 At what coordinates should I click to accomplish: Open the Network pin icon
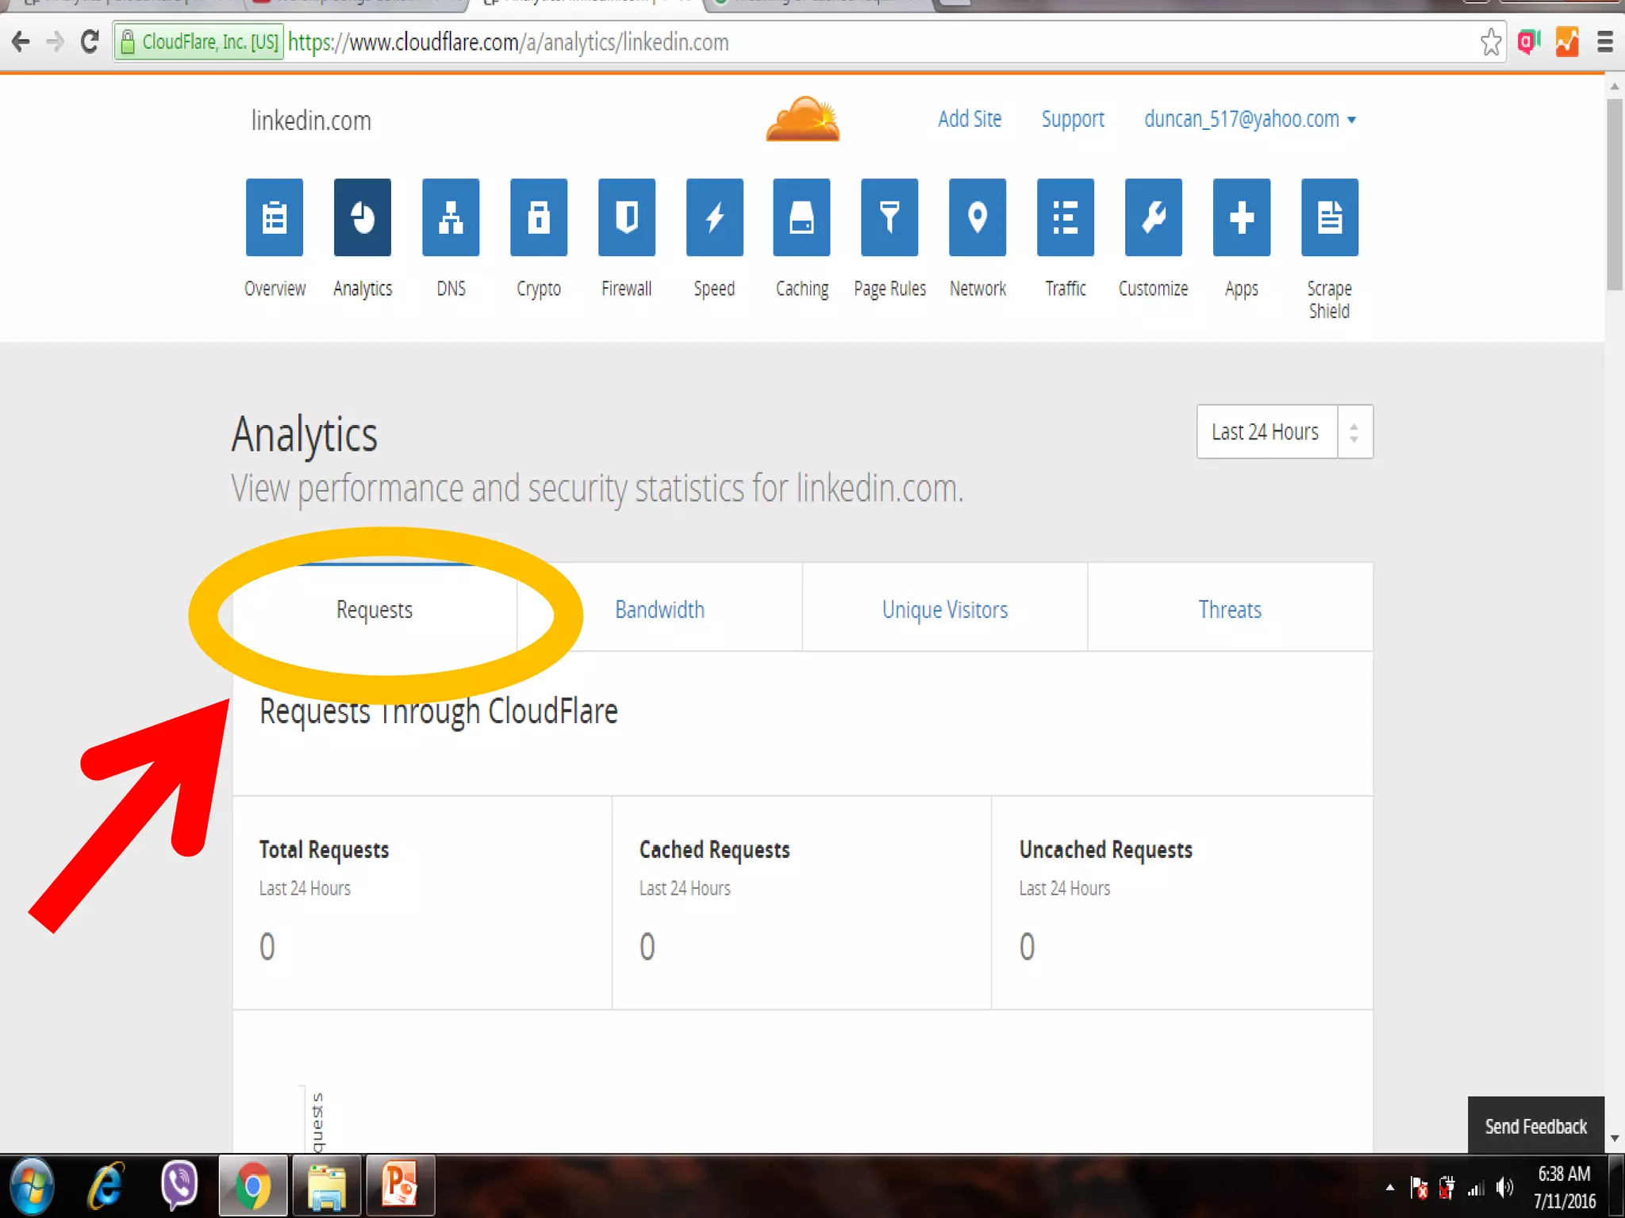tap(978, 217)
